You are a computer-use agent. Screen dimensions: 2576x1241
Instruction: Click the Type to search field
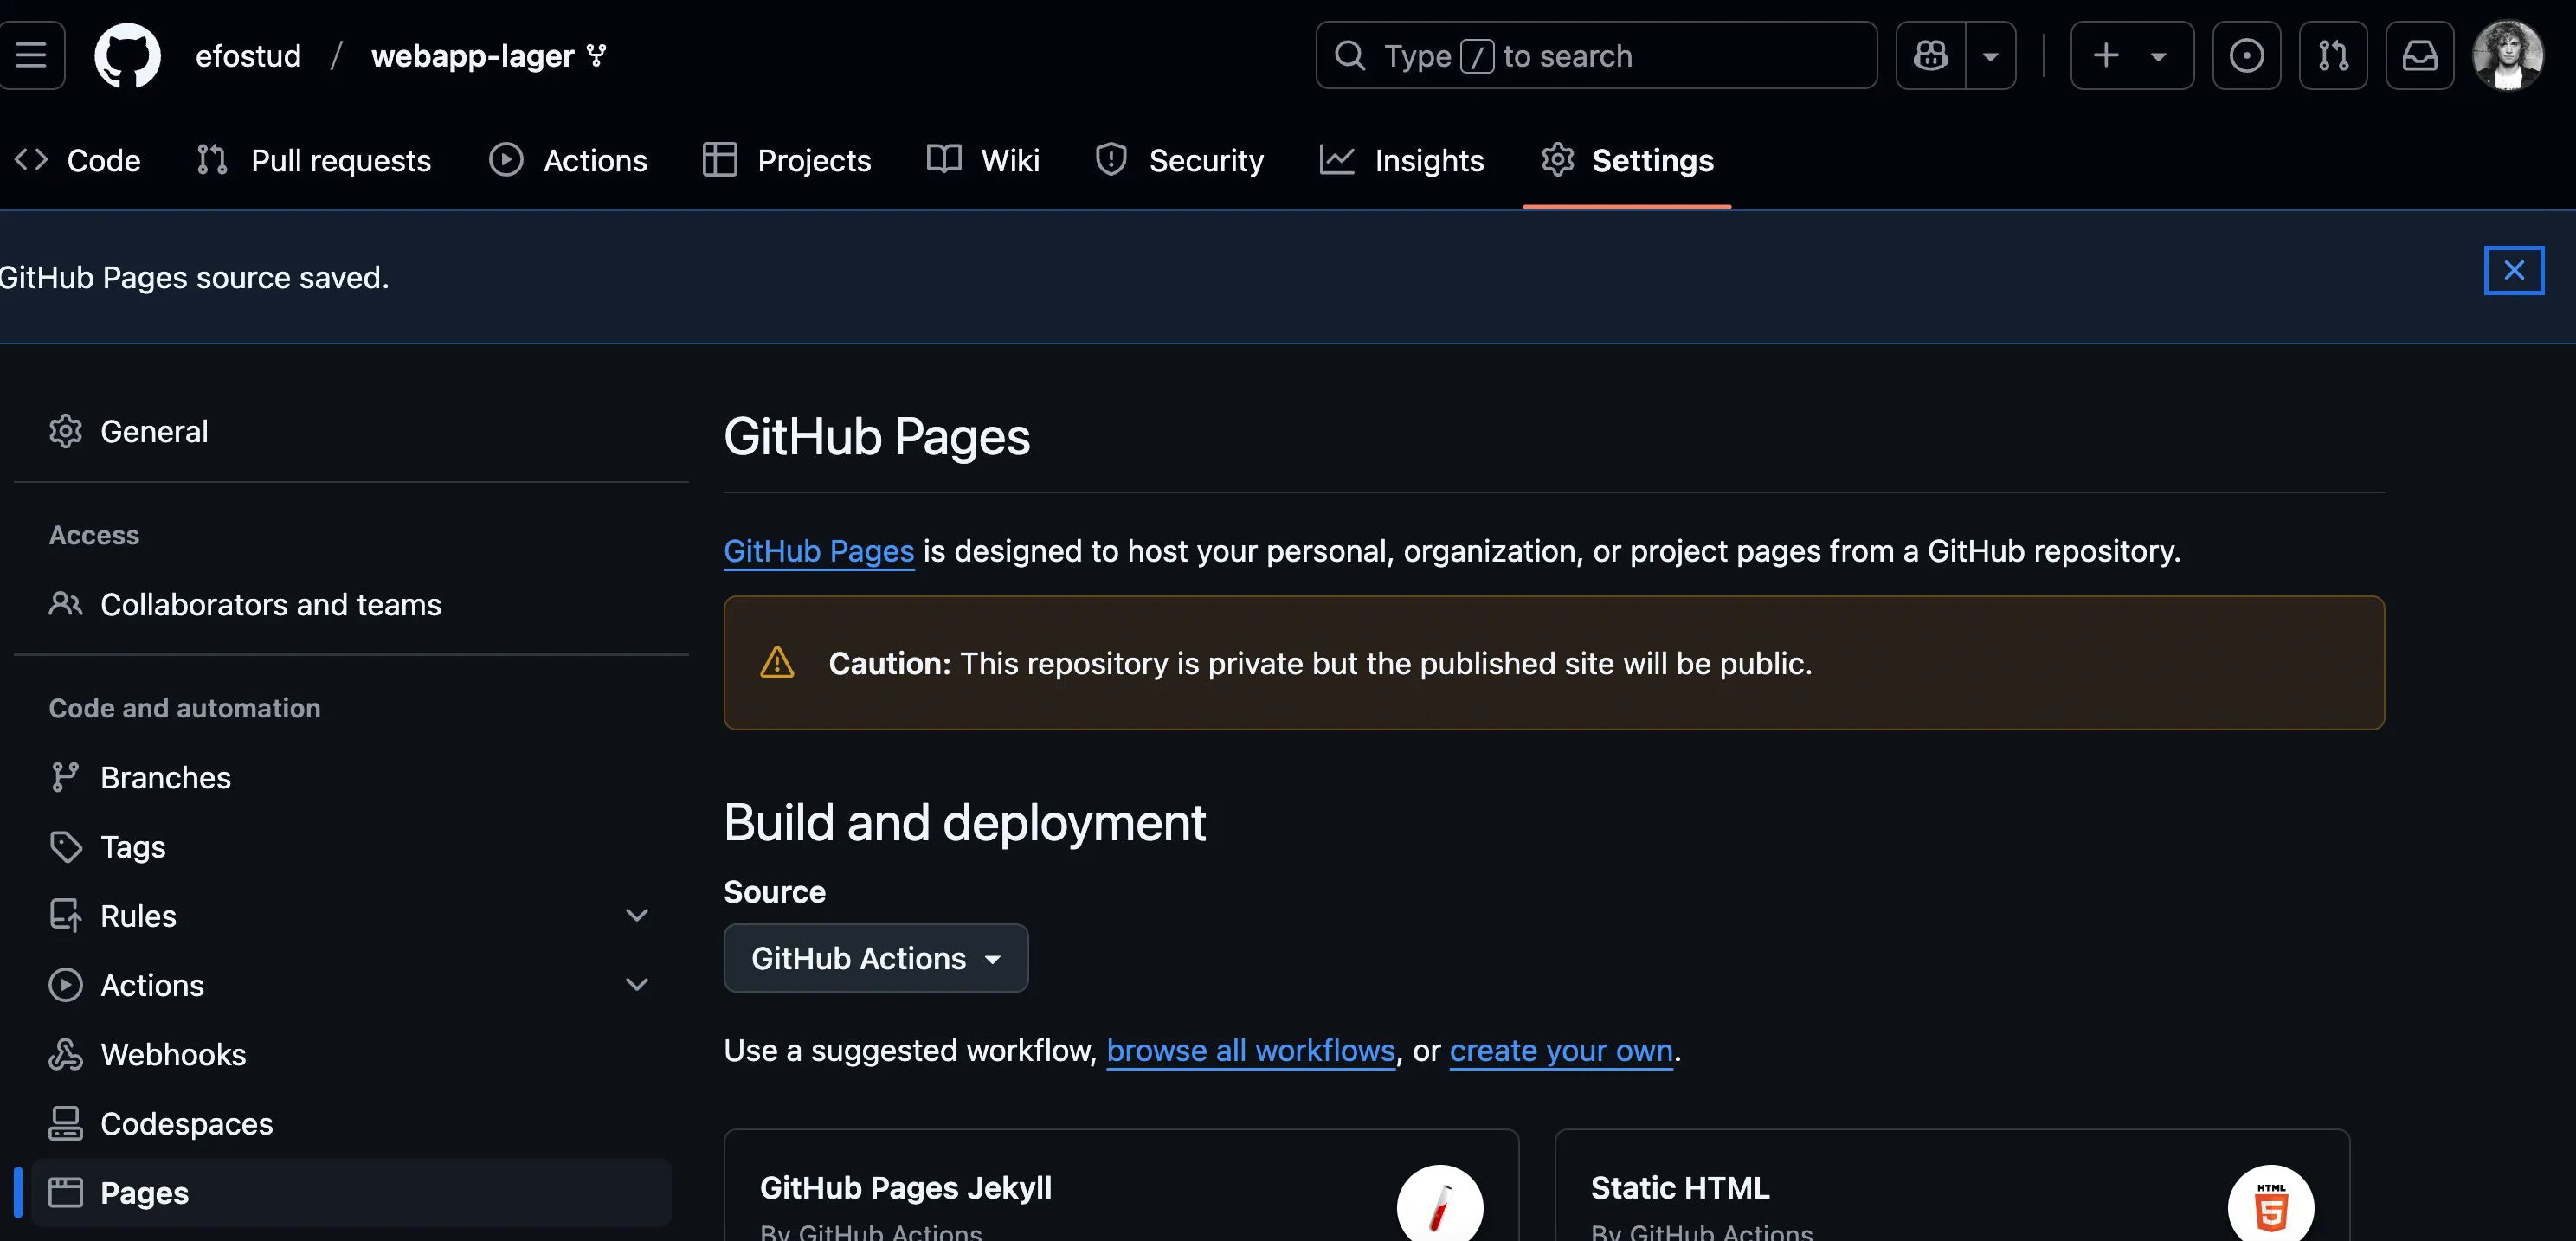pyautogui.click(x=1595, y=55)
